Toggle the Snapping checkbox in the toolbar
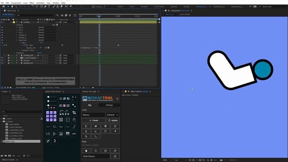 point(93,7)
